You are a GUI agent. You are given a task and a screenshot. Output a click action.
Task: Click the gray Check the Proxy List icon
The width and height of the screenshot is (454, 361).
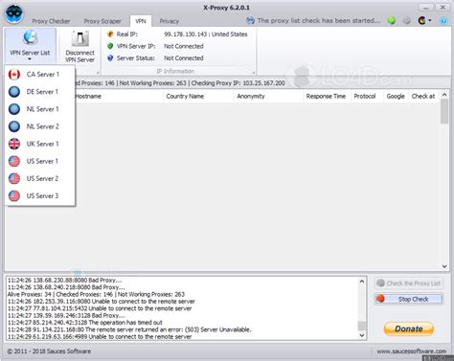(x=380, y=283)
